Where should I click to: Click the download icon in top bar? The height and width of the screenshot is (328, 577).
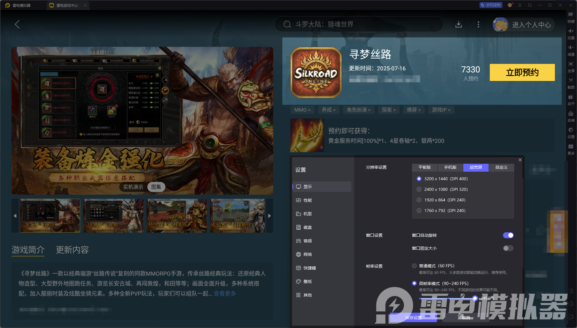[x=459, y=24]
